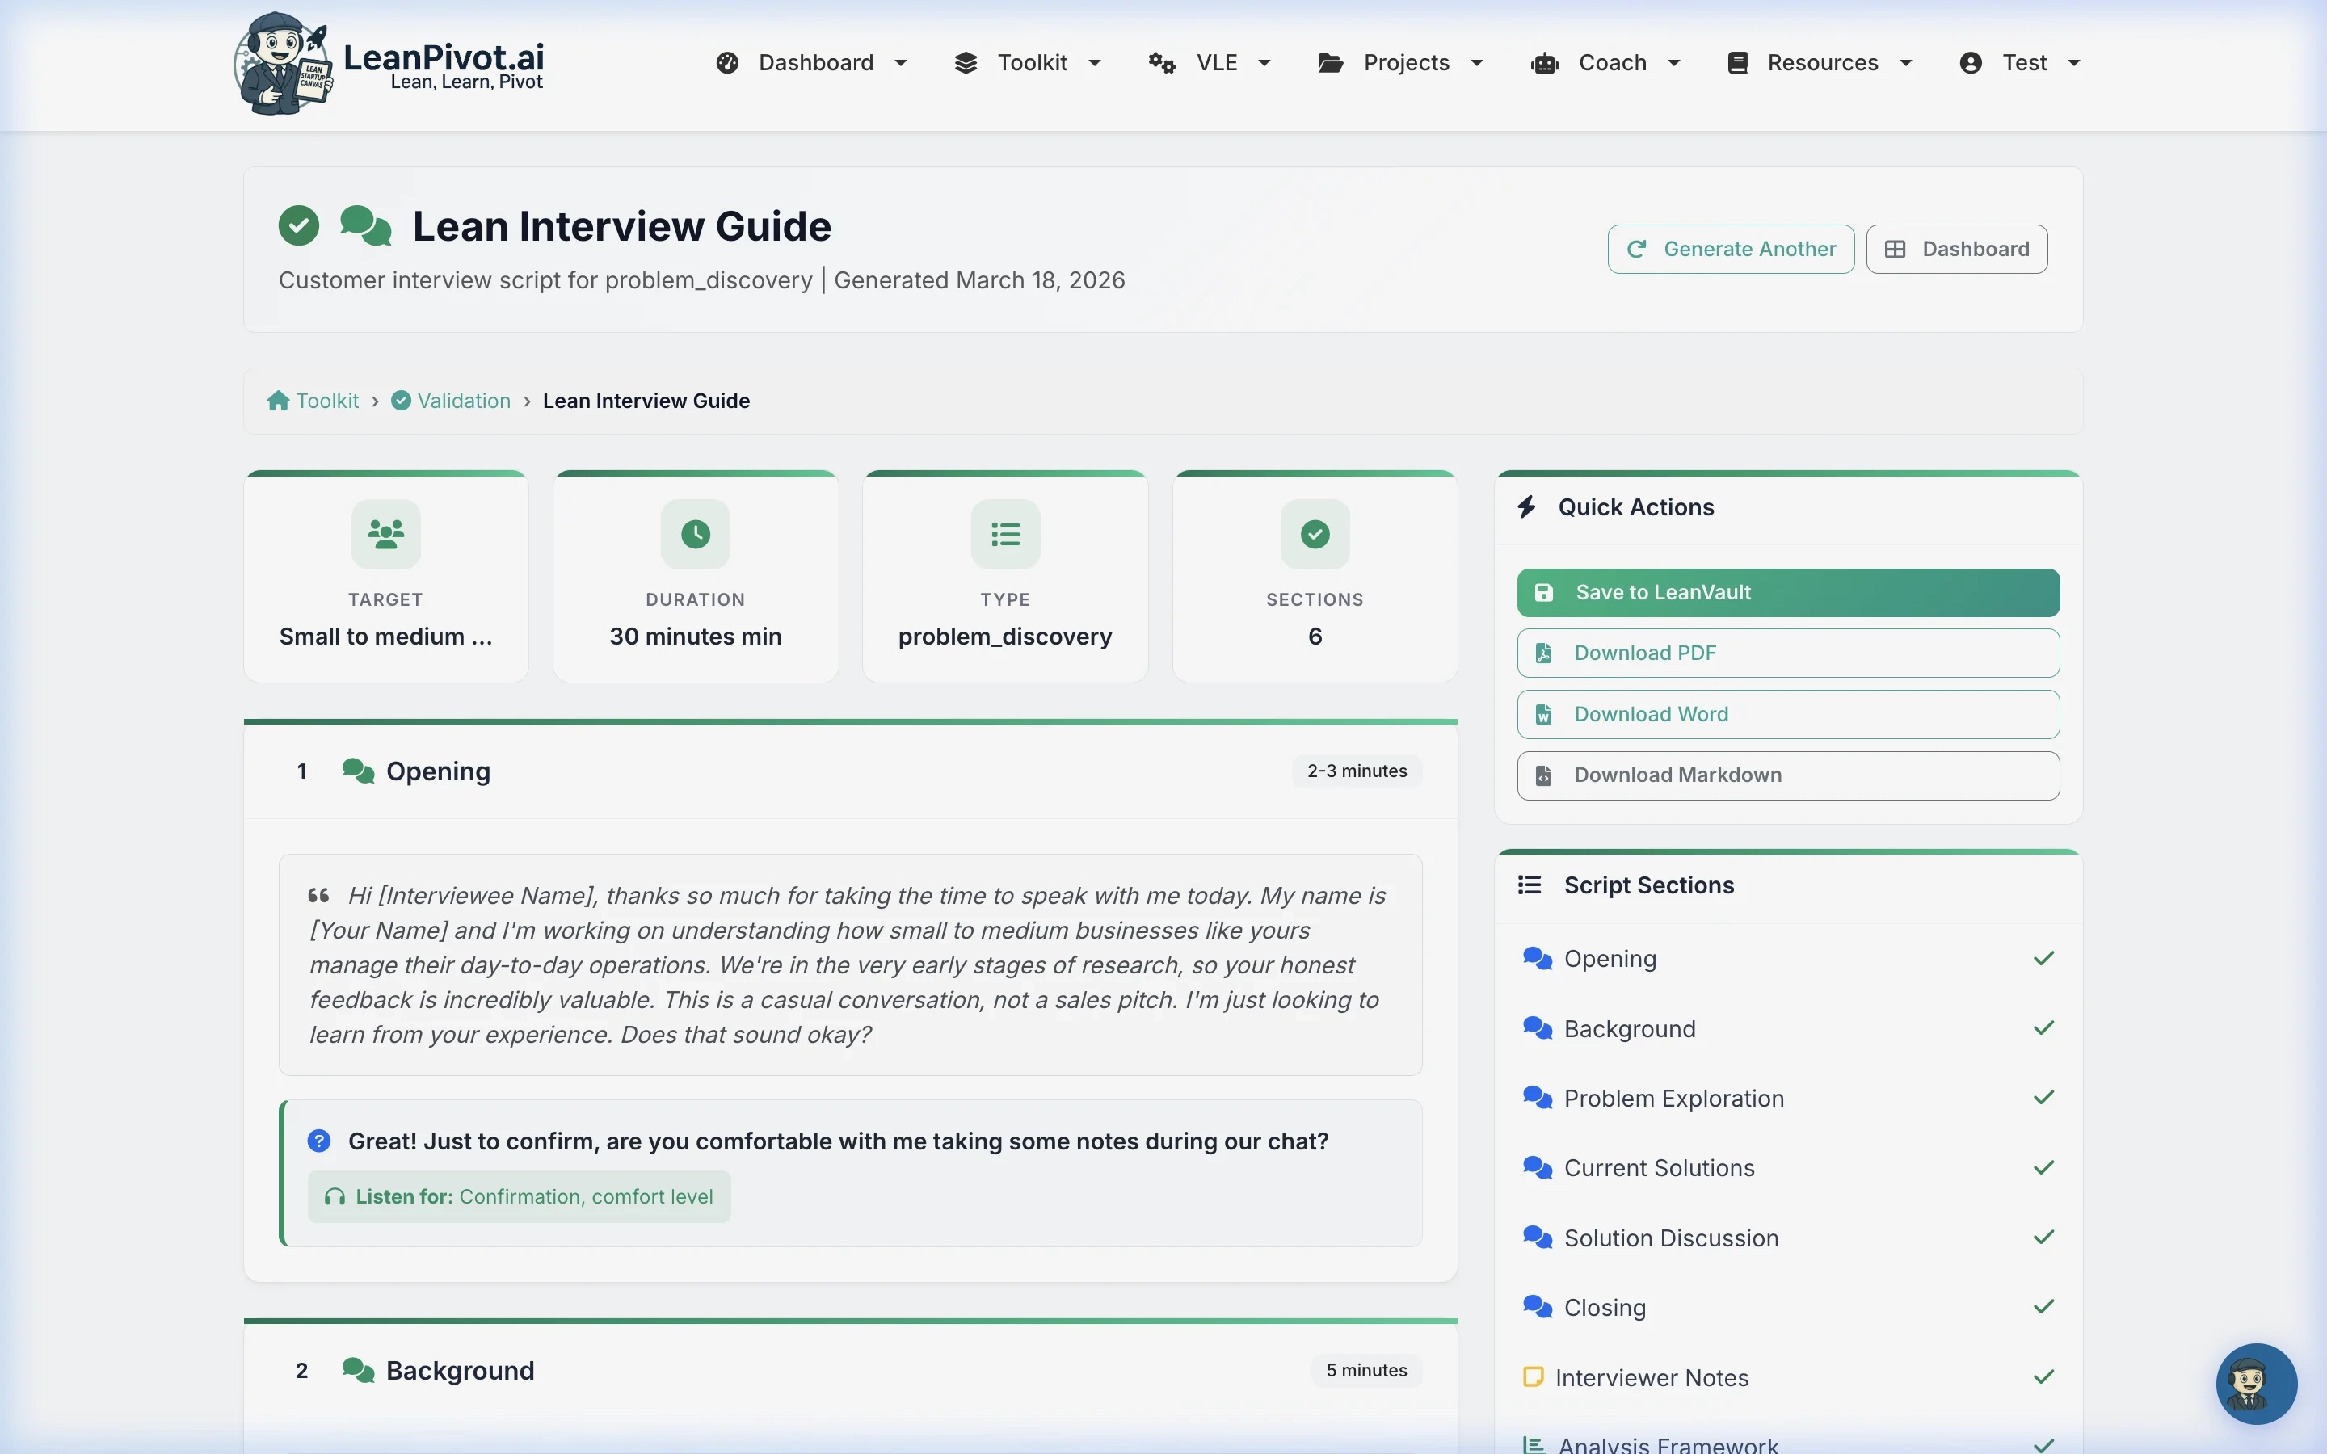Screen dimensions: 2327x1454
Task: Click the checkmark beside Interviewer Notes
Action: [2043, 1376]
